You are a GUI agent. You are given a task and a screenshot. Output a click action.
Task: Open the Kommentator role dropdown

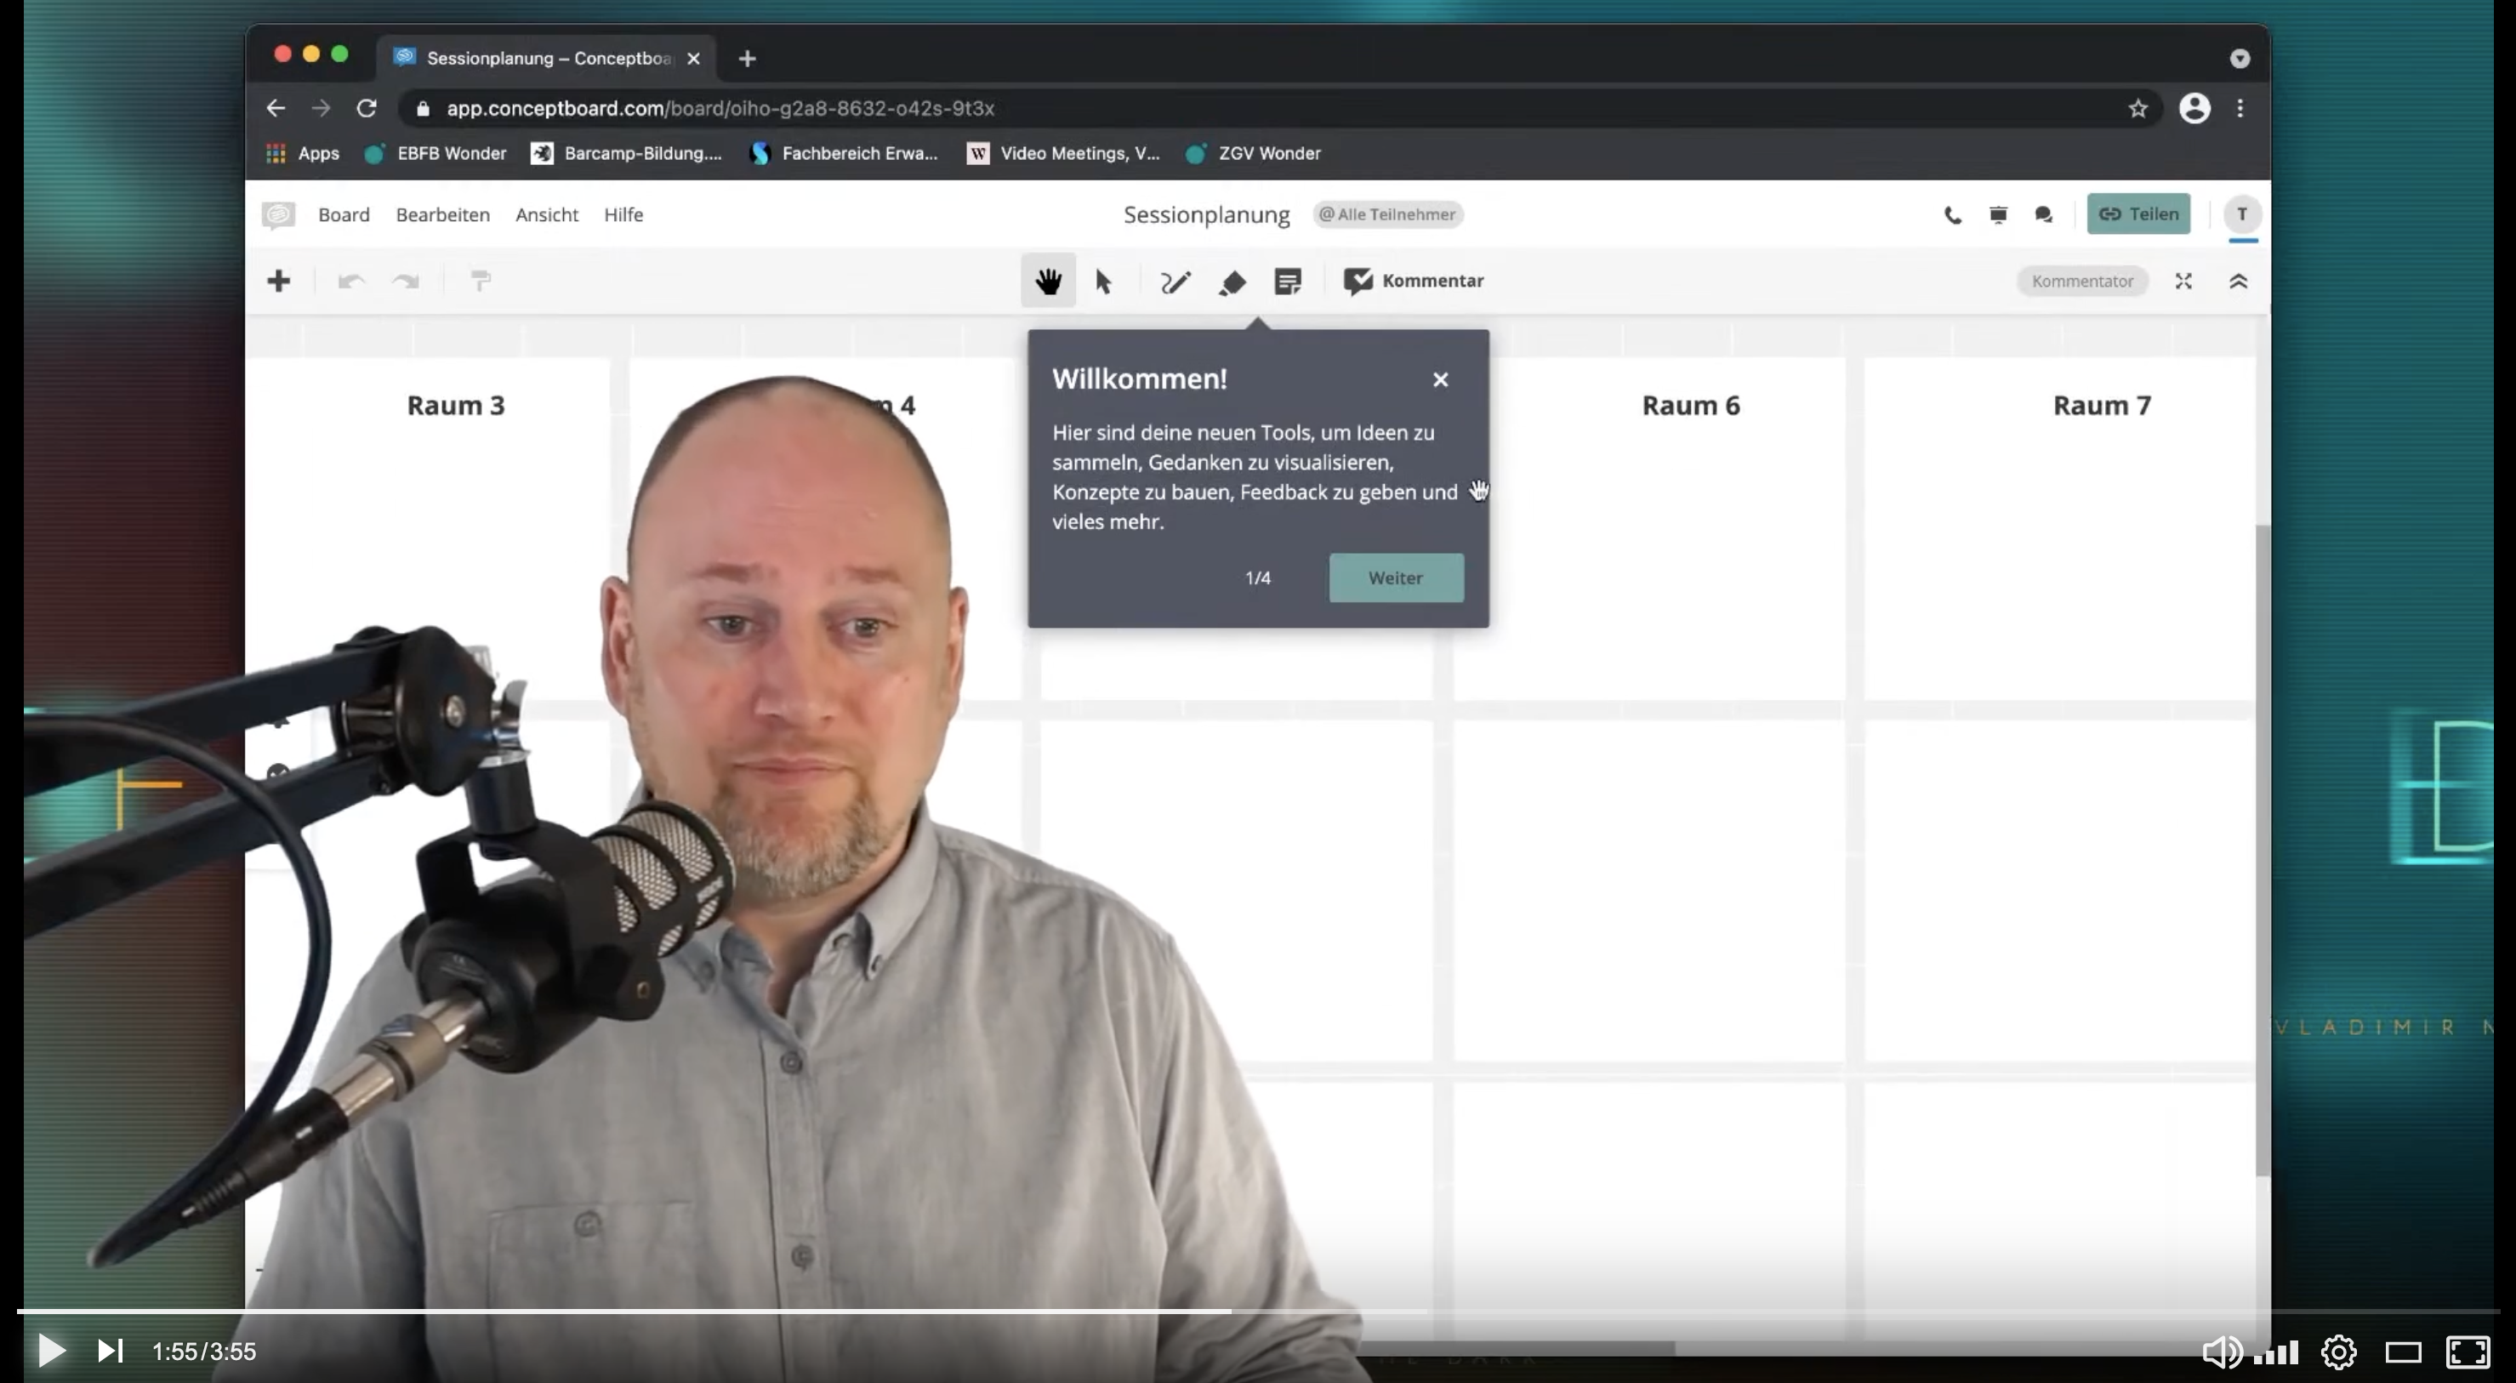coord(2081,282)
